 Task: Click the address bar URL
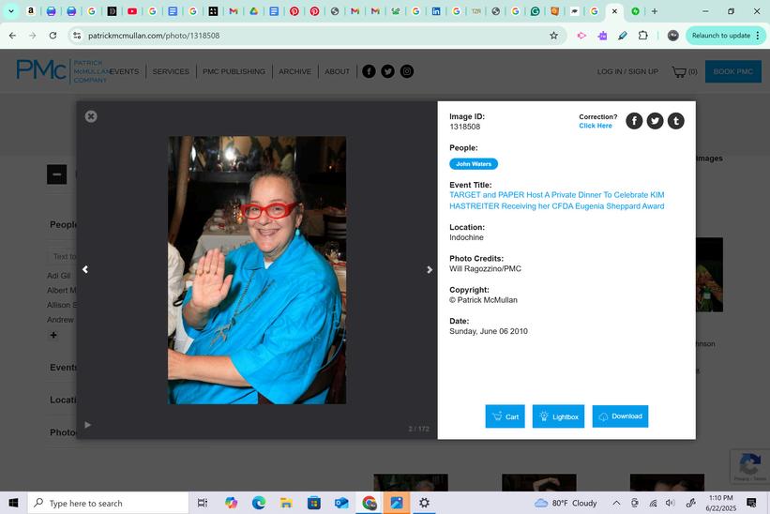click(x=154, y=36)
